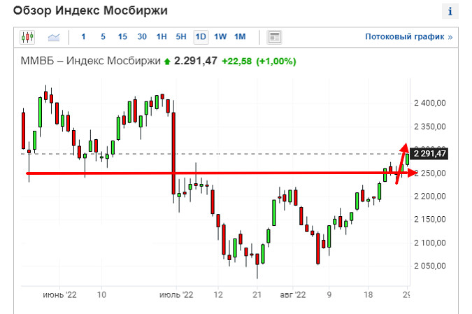The image size is (472, 314).
Task: Click the авг '22 date label
Action: [292, 294]
